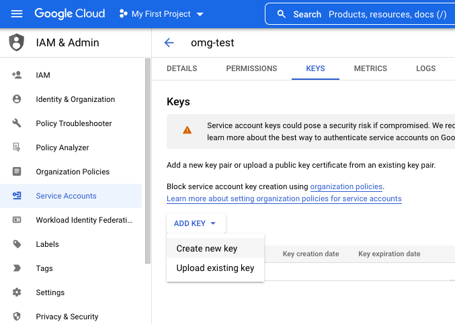The height and width of the screenshot is (324, 455).
Task: Open the METRICS tab
Action: [370, 68]
